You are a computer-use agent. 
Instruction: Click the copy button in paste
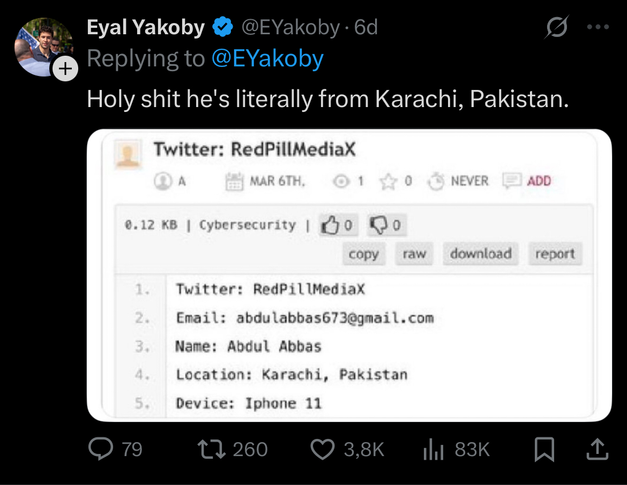[x=363, y=254]
